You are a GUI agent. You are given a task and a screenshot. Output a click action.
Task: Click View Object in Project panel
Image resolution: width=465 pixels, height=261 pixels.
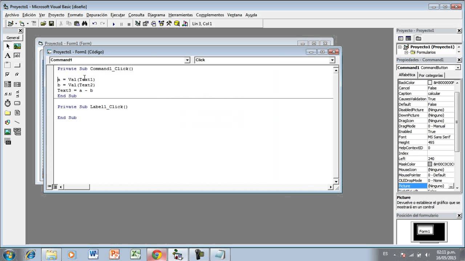408,38
